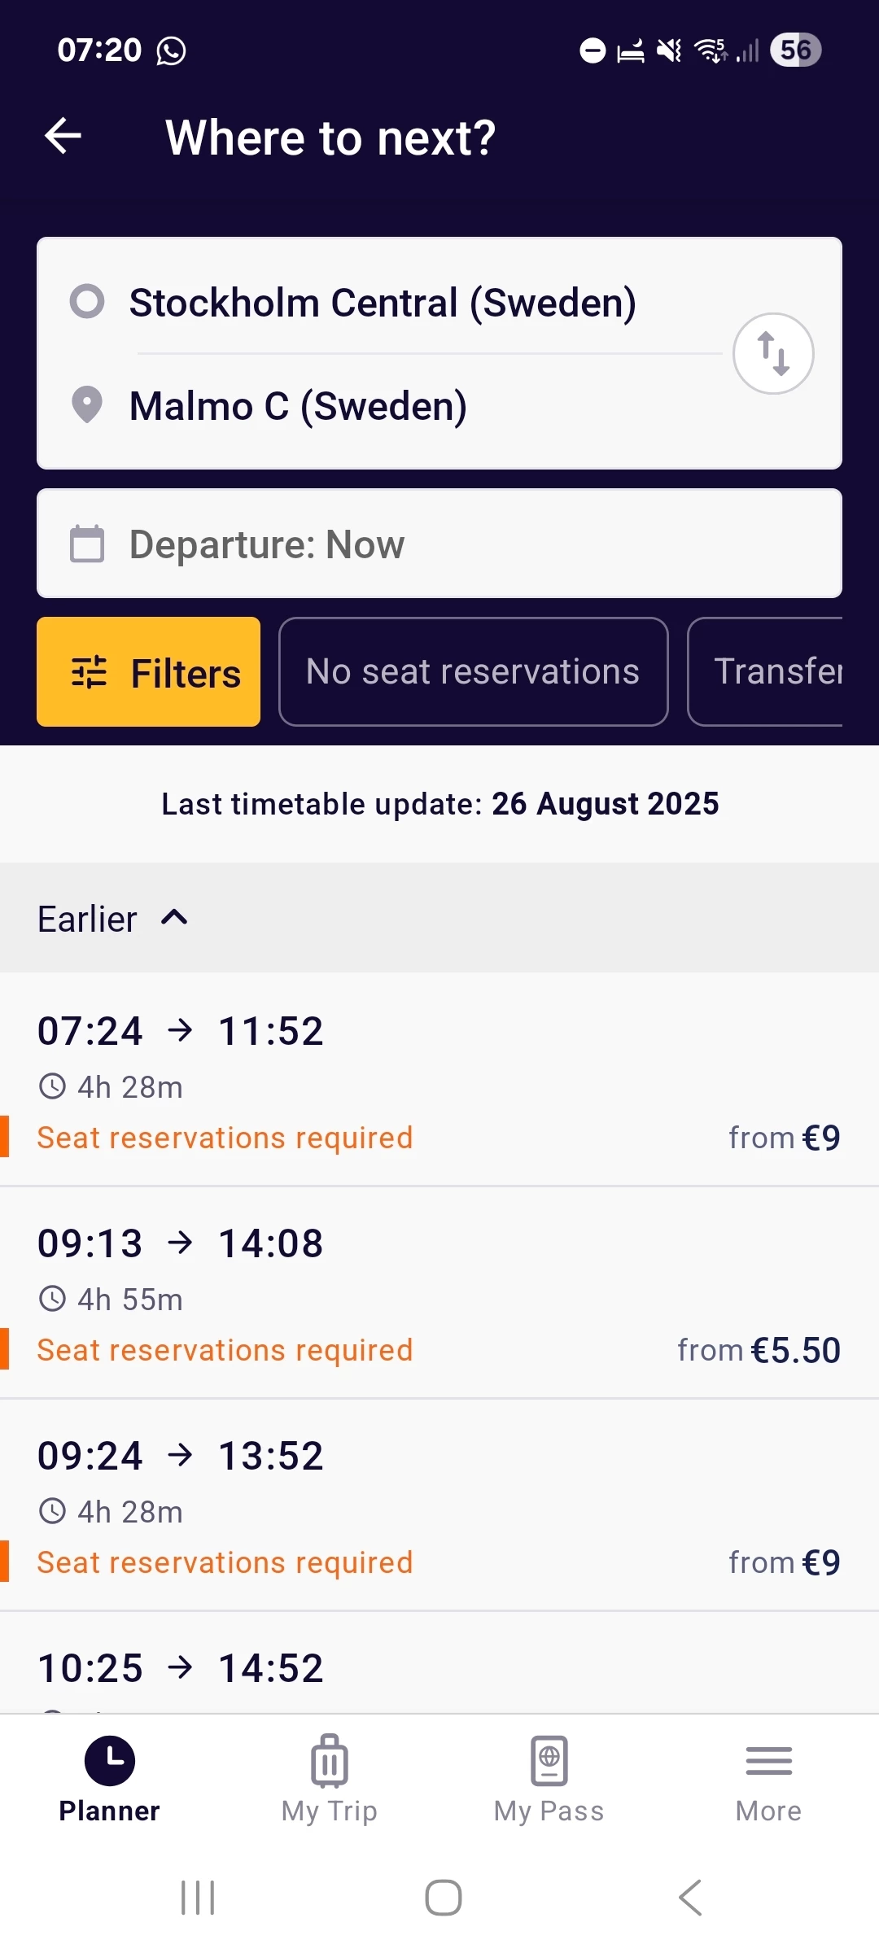The image size is (879, 1953).
Task: Swap origin and destination stations
Action: (x=773, y=354)
